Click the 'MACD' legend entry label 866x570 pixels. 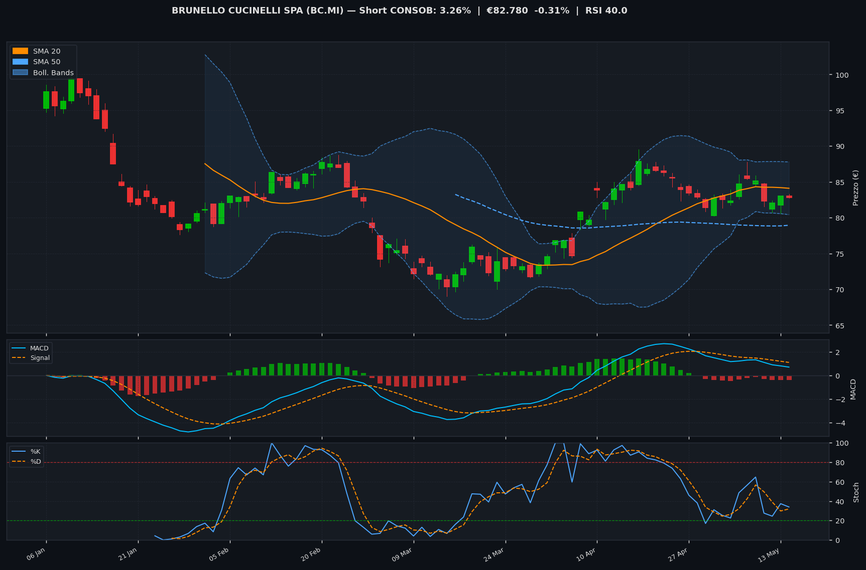(39, 348)
